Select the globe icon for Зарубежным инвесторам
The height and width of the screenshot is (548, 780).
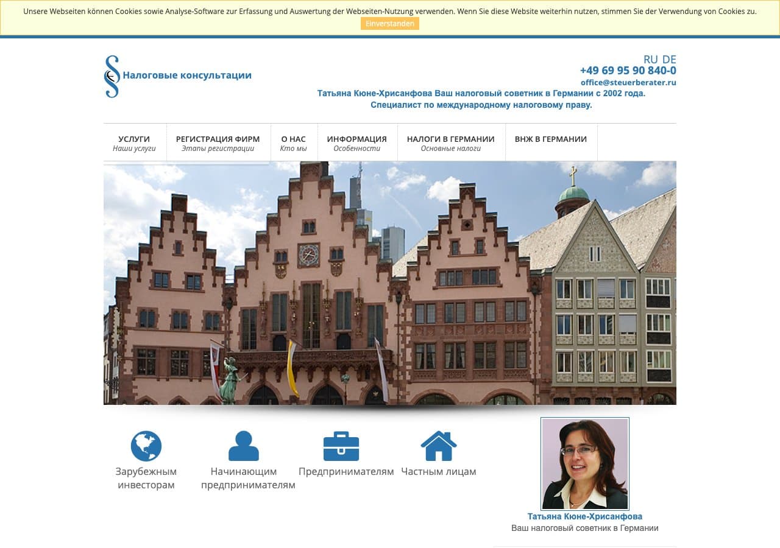coord(146,445)
